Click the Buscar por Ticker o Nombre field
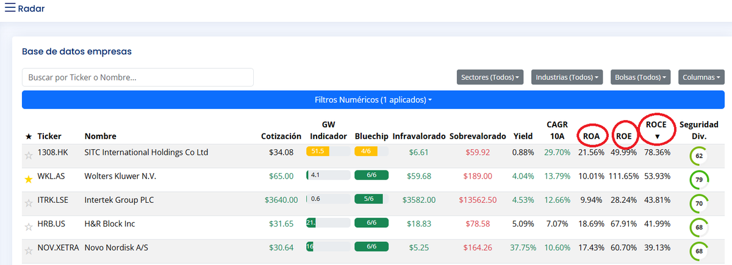The height and width of the screenshot is (265, 732). 138,77
